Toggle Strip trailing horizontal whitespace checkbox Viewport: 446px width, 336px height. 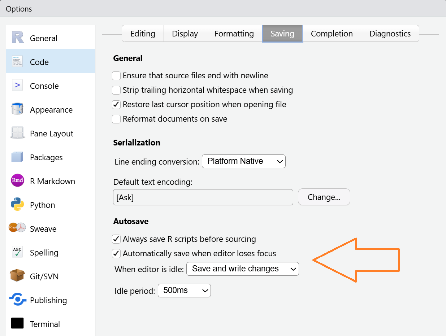(116, 90)
